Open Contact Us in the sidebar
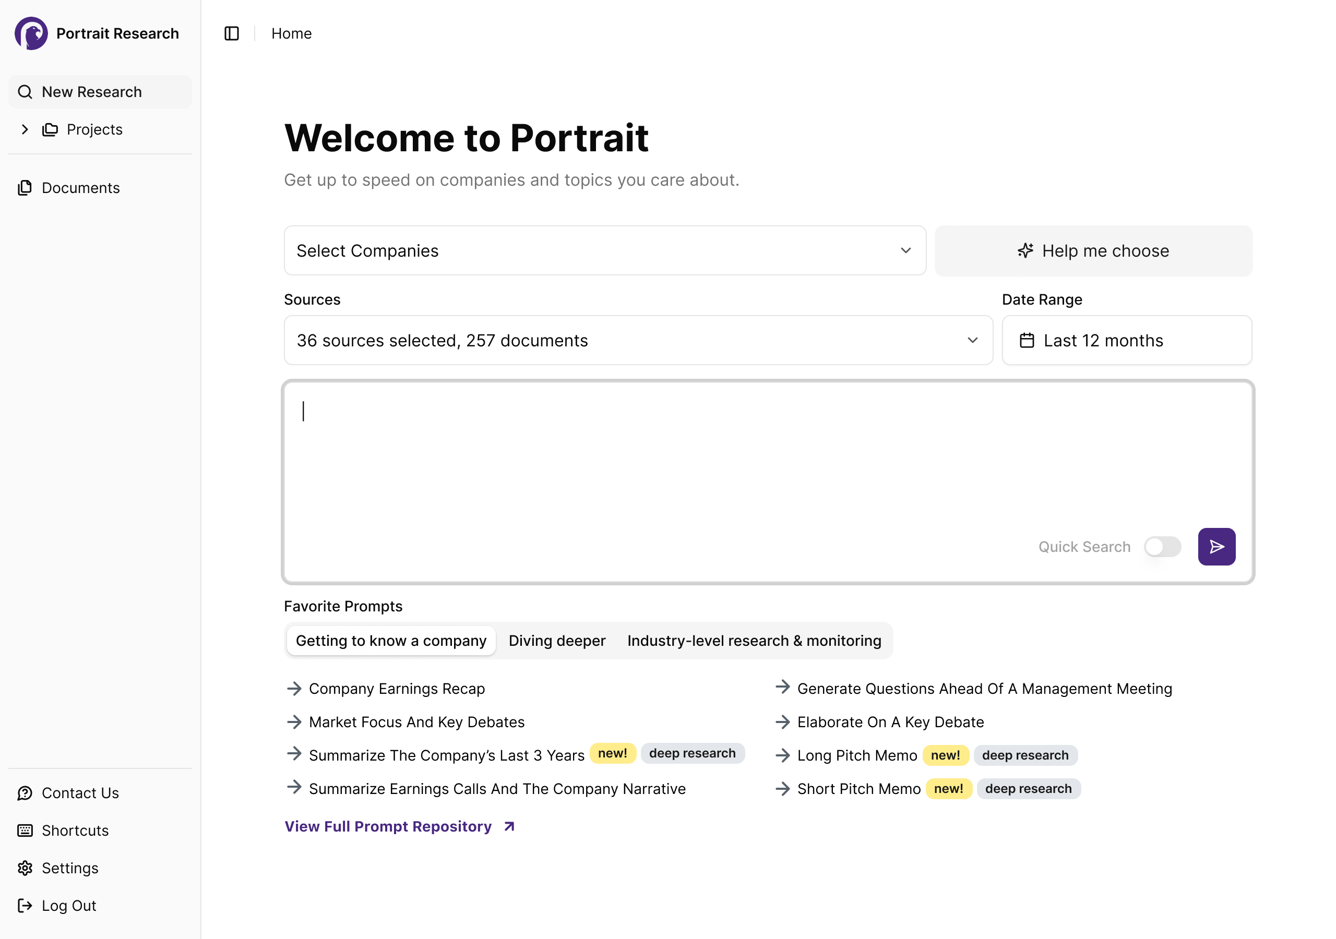The width and height of the screenshot is (1336, 939). [x=100, y=793]
